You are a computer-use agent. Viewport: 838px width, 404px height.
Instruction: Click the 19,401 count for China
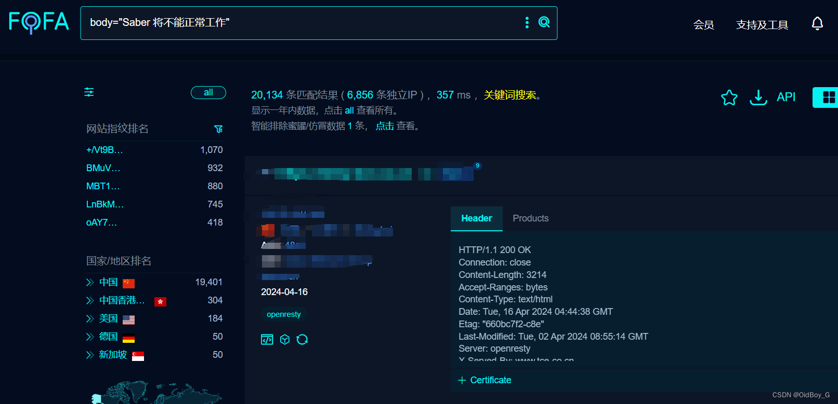pyautogui.click(x=209, y=282)
